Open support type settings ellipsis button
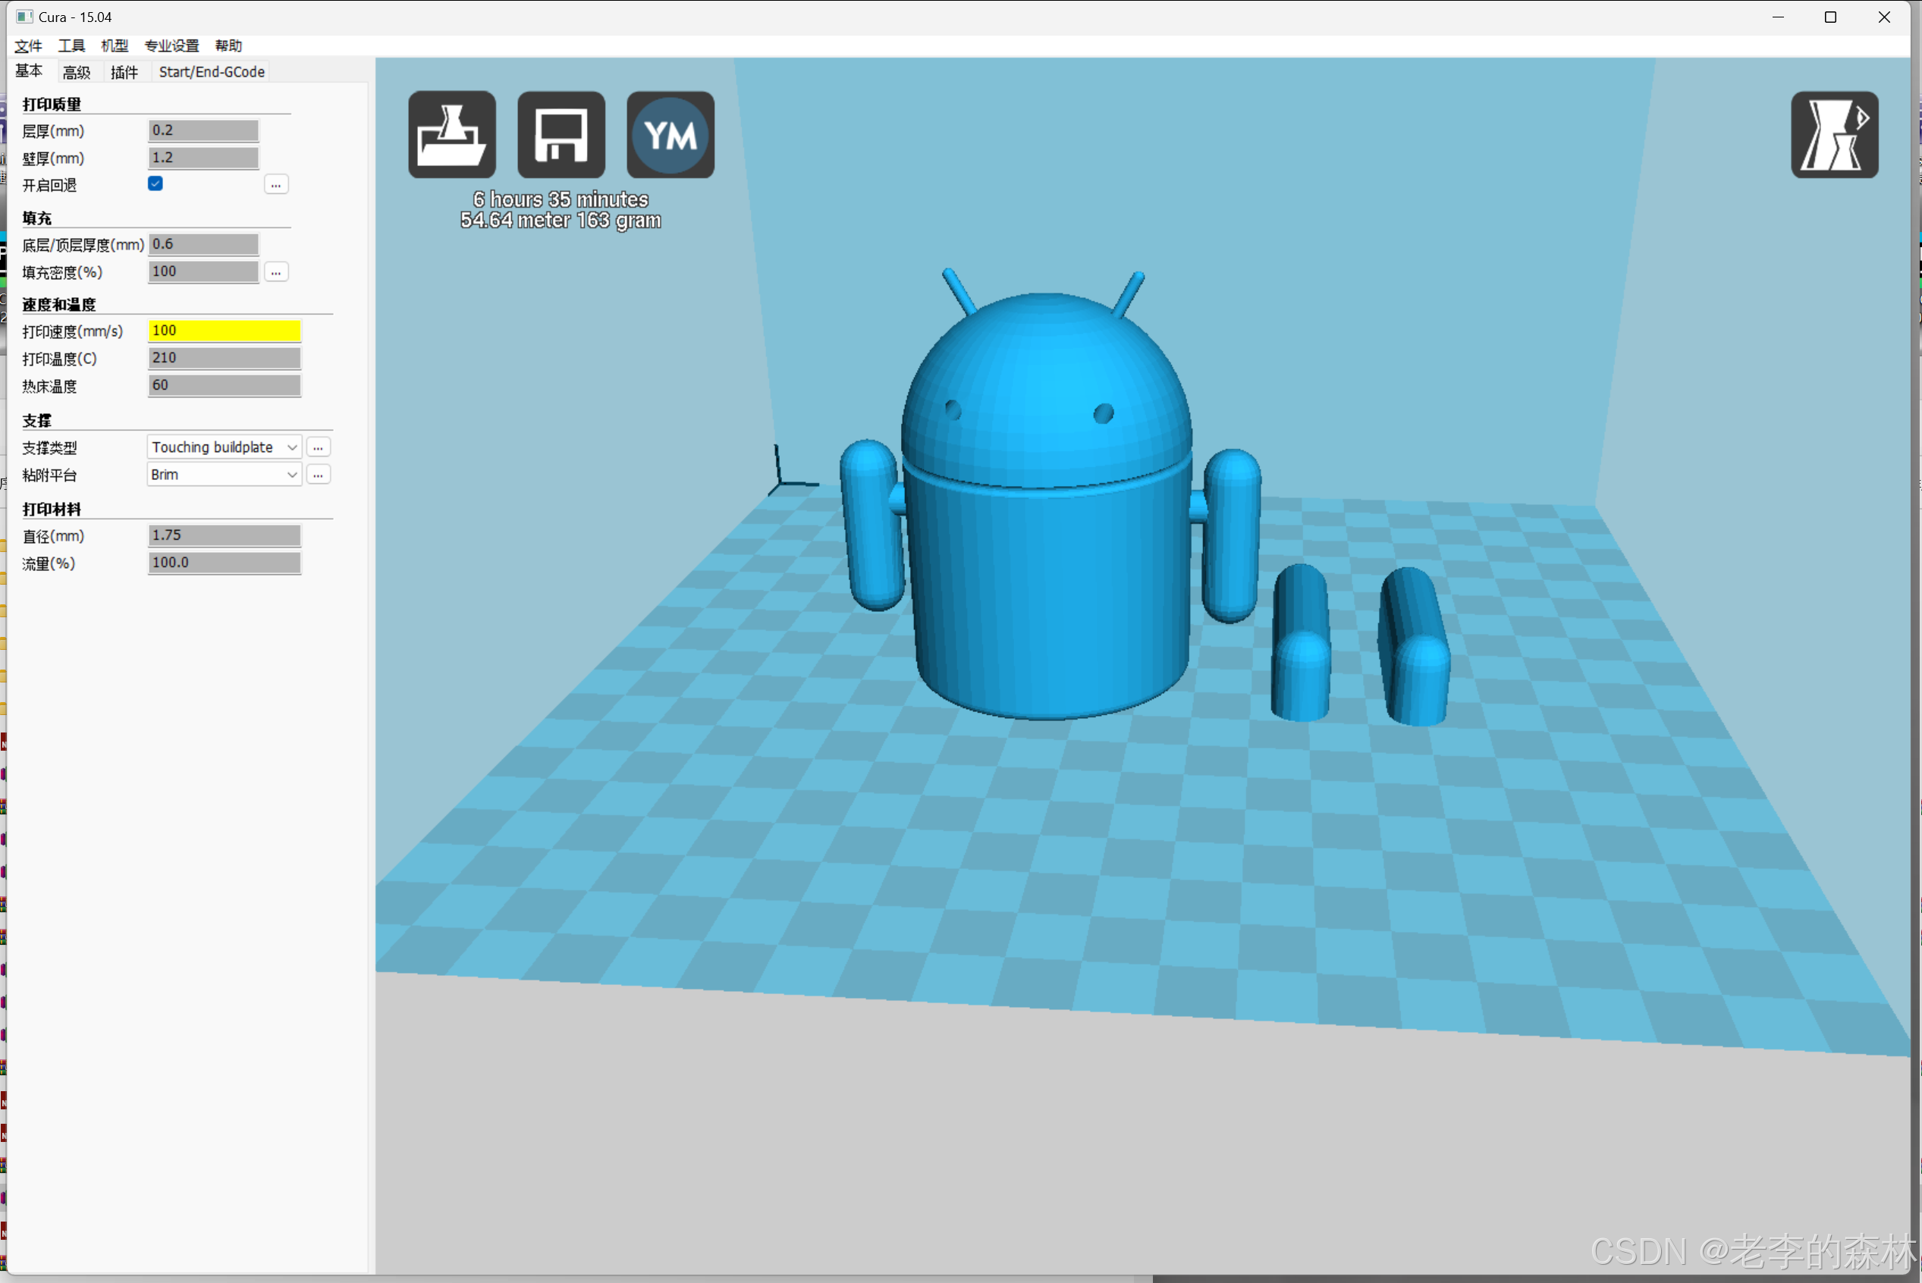The height and width of the screenshot is (1283, 1922). (x=319, y=447)
